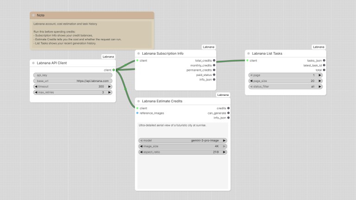Select the Labnana API Client title
This screenshot has height=200, width=356.
[x=52, y=63]
